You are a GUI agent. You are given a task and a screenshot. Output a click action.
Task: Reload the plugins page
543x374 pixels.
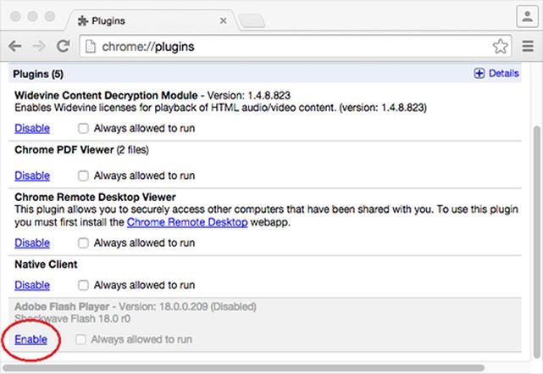coord(63,46)
